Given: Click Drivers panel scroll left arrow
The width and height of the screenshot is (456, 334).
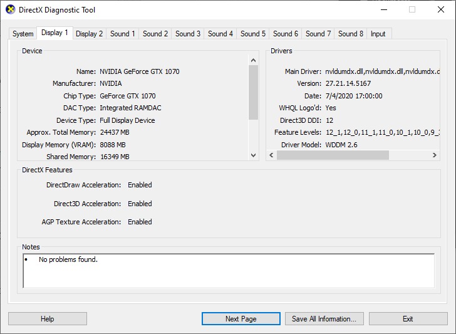Looking at the screenshot, I should (x=271, y=155).
